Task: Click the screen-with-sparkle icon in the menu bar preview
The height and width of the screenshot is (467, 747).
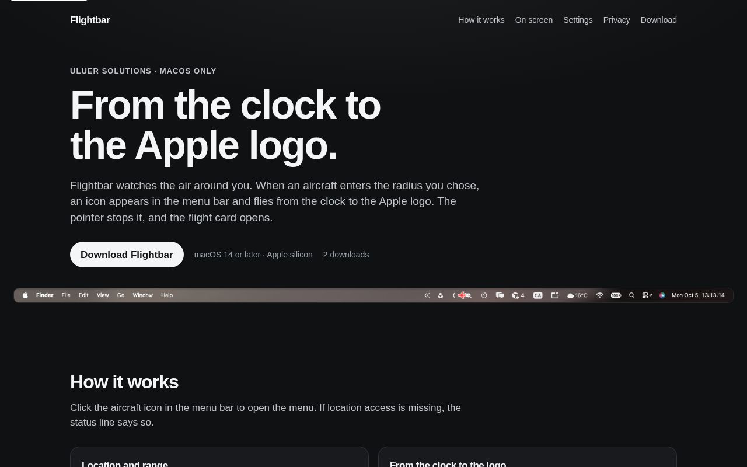Action: (555, 295)
